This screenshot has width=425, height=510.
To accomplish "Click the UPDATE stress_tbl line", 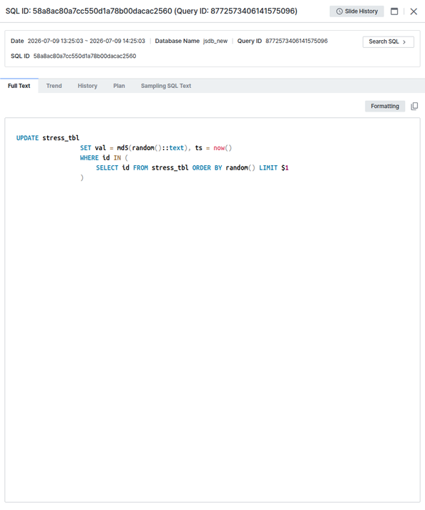I will click(x=48, y=138).
